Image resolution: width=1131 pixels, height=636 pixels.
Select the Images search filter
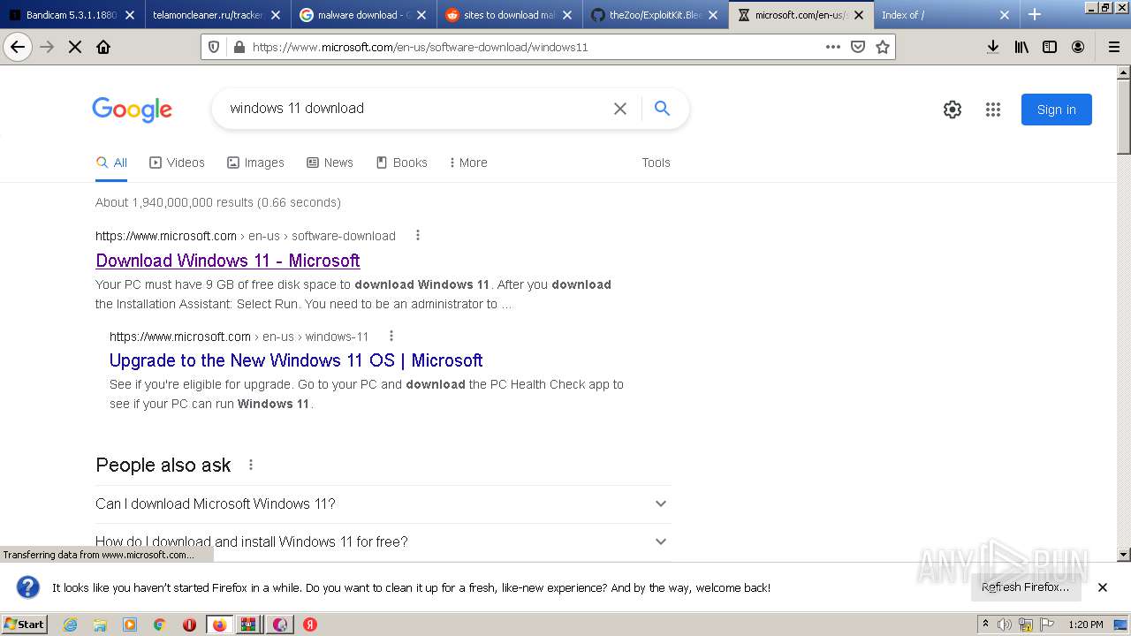(x=255, y=163)
